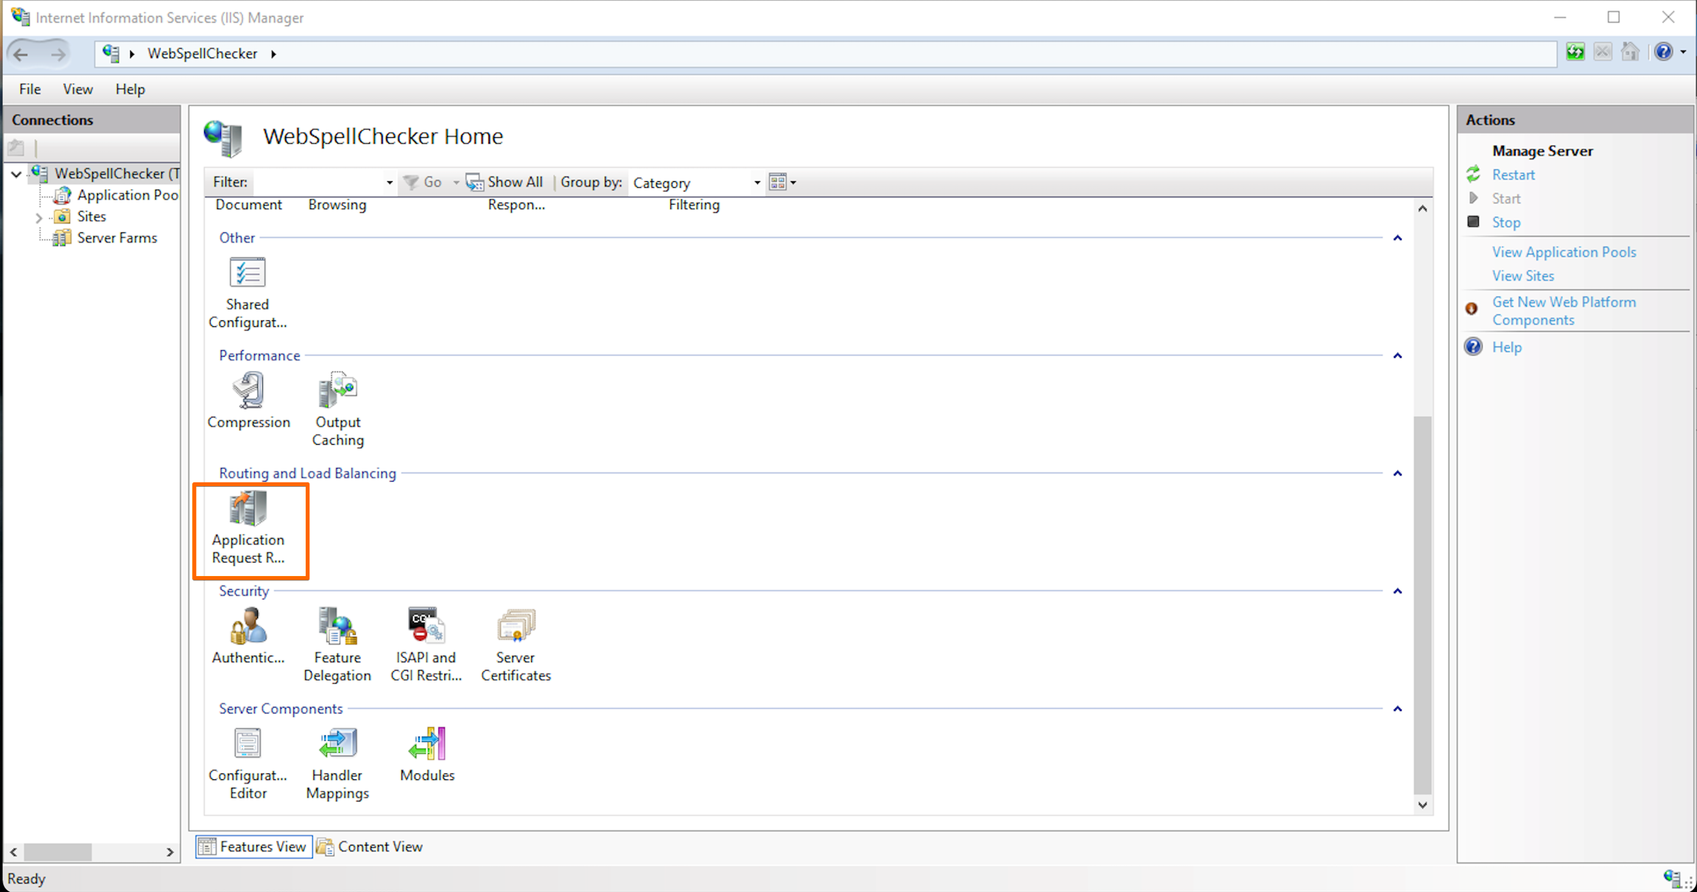Open Configuration Editor icon
This screenshot has width=1697, height=892.
(x=247, y=745)
